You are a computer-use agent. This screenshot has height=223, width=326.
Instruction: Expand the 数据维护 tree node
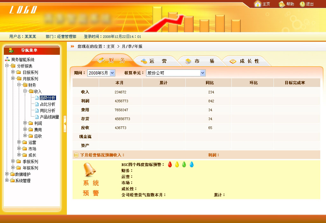[7, 174]
